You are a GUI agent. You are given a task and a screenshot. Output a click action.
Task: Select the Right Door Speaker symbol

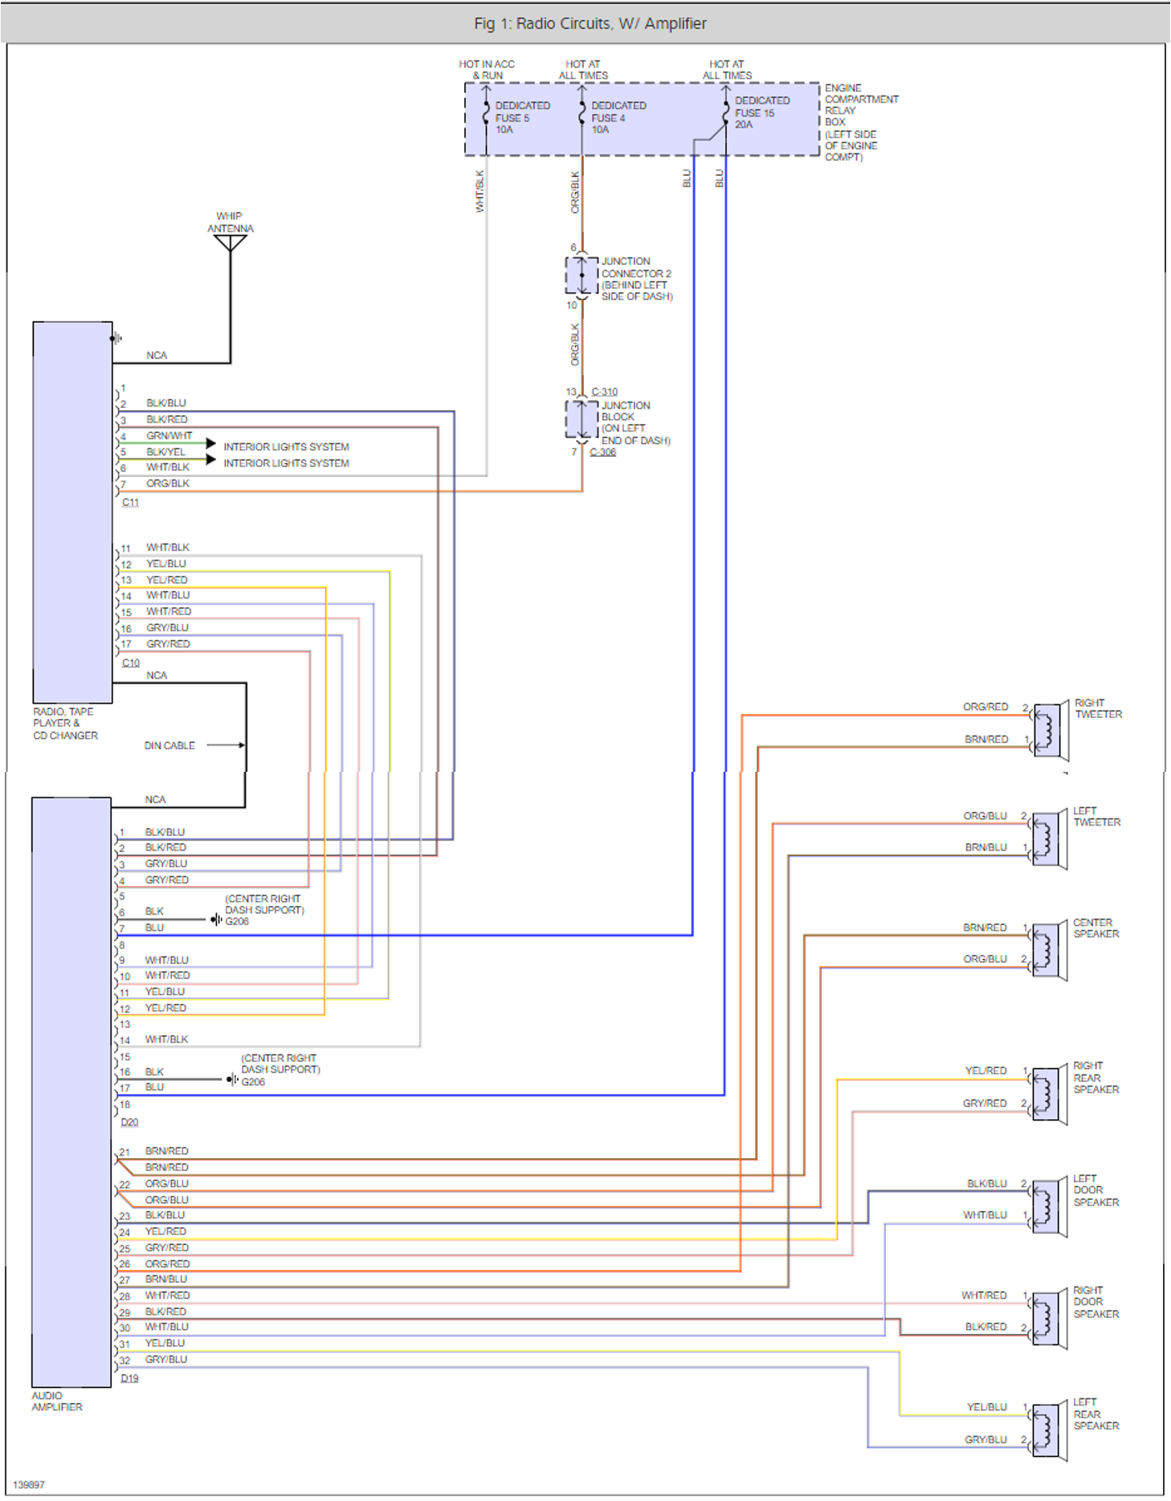pyautogui.click(x=1047, y=1318)
